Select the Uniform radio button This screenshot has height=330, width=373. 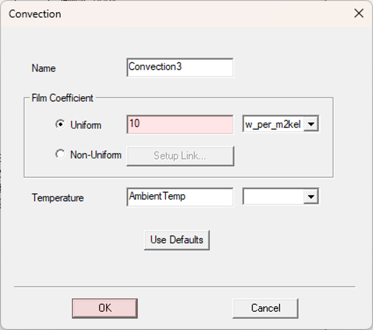point(60,124)
